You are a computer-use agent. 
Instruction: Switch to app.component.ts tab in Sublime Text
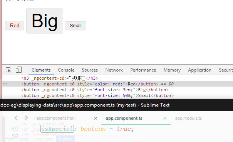click(x=124, y=118)
